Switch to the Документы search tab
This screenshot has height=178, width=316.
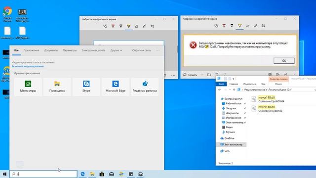point(51,50)
